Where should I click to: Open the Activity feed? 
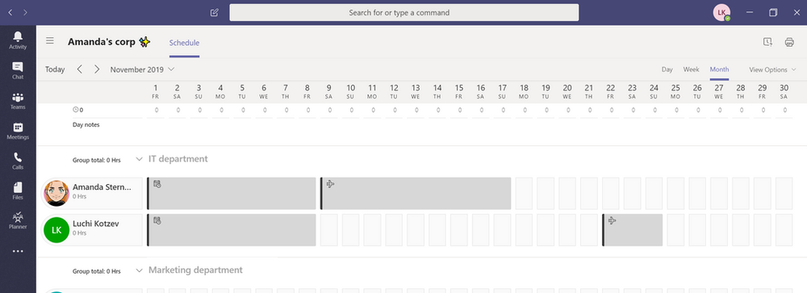(18, 40)
